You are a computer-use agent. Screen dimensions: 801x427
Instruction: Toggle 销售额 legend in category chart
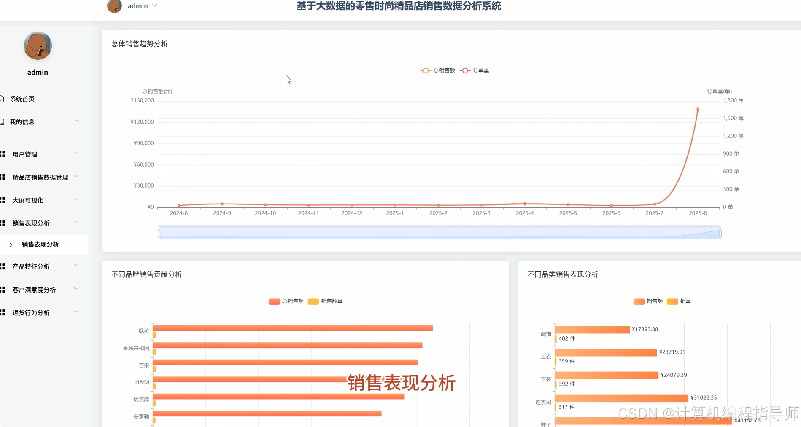pos(648,301)
